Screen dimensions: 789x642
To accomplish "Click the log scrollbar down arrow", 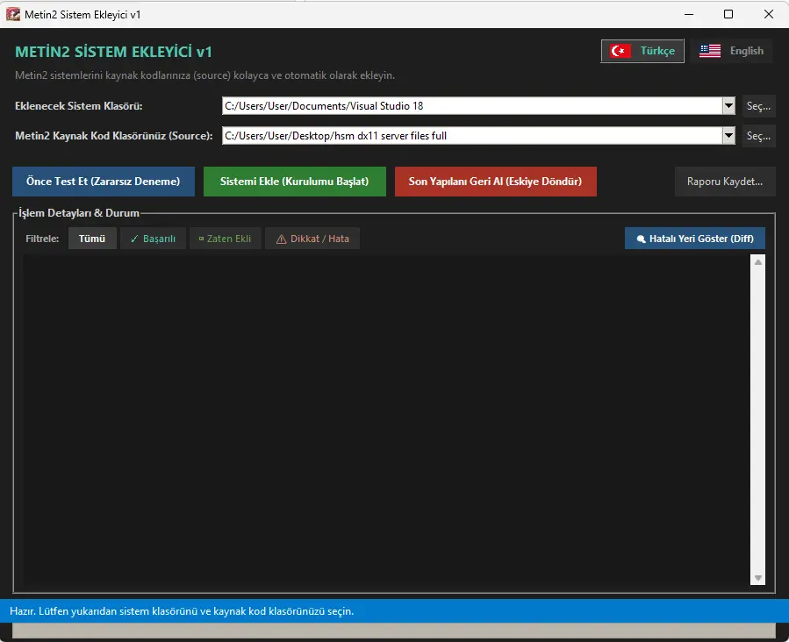I will pos(758,578).
